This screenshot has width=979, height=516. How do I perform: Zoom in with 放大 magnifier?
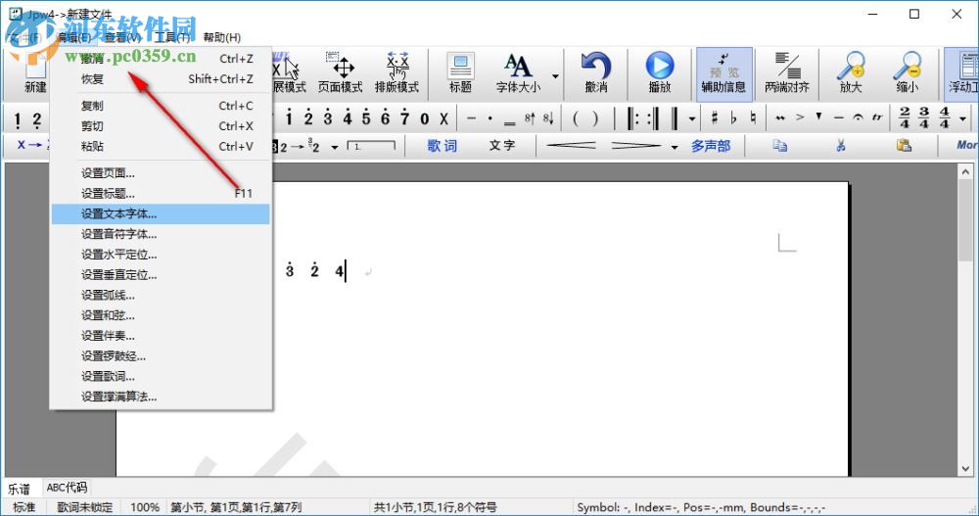coord(851,73)
